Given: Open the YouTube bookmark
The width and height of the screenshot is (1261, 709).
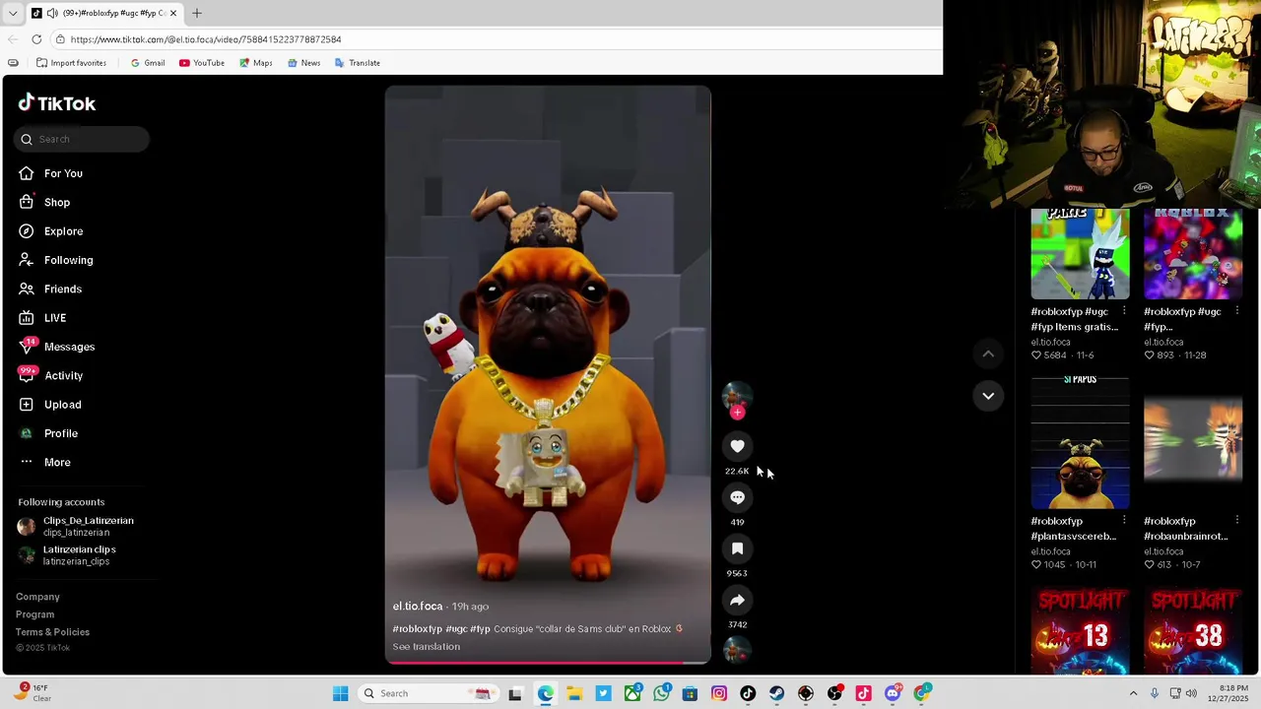Looking at the screenshot, I should click(x=202, y=63).
